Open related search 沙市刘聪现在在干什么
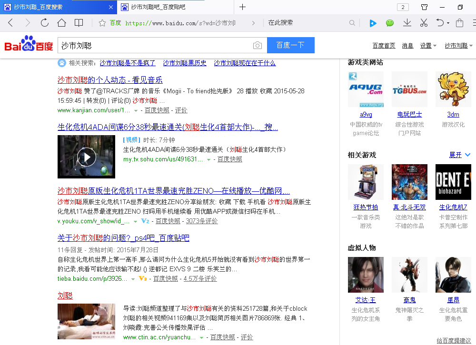 click(x=245, y=63)
